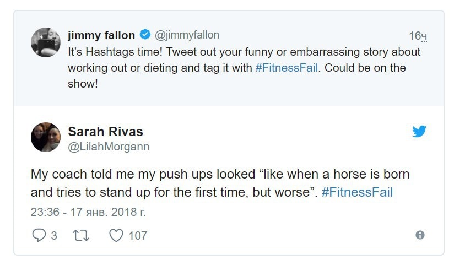Screen dimensions: 454x265
Task: Click the reply count number 3
Action: 54,235
